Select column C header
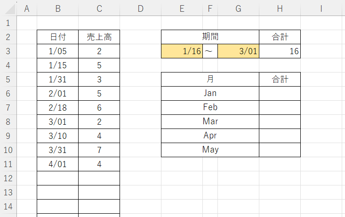345x217 pixels. [99, 8]
